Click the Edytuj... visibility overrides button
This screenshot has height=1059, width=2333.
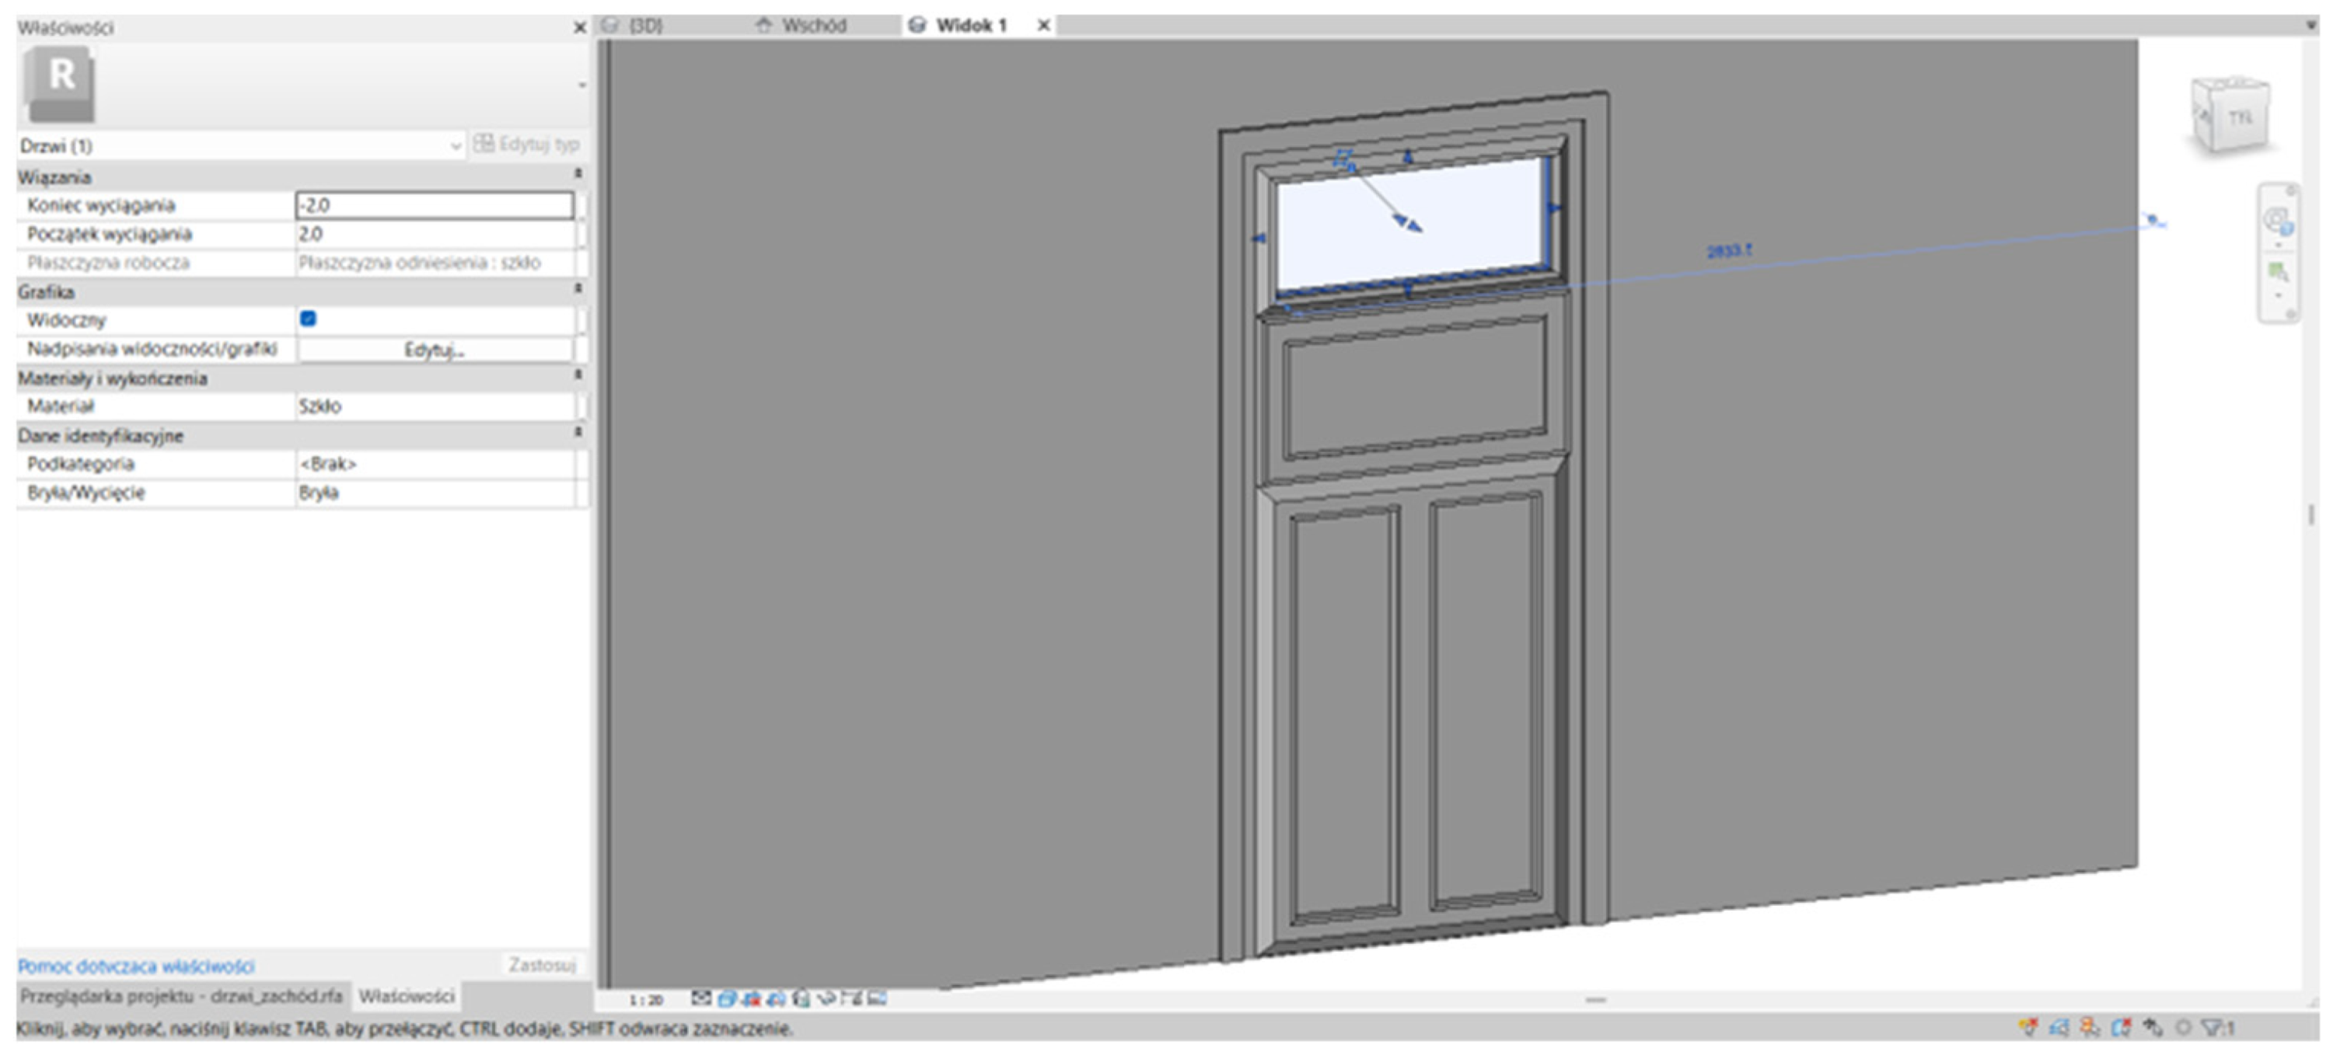click(435, 350)
